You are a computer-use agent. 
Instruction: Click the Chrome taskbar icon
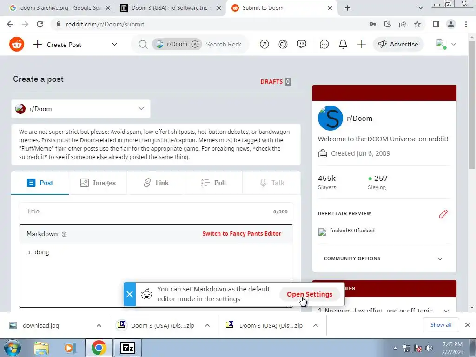[x=99, y=348]
